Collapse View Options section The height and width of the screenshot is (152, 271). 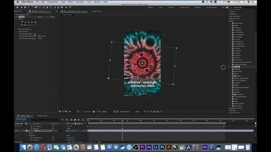pos(18,32)
